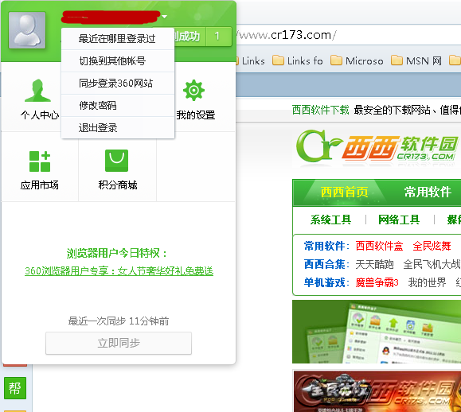Open 应用市场 grid icon
Screen dimensions: 461x412
pyautogui.click(x=40, y=161)
